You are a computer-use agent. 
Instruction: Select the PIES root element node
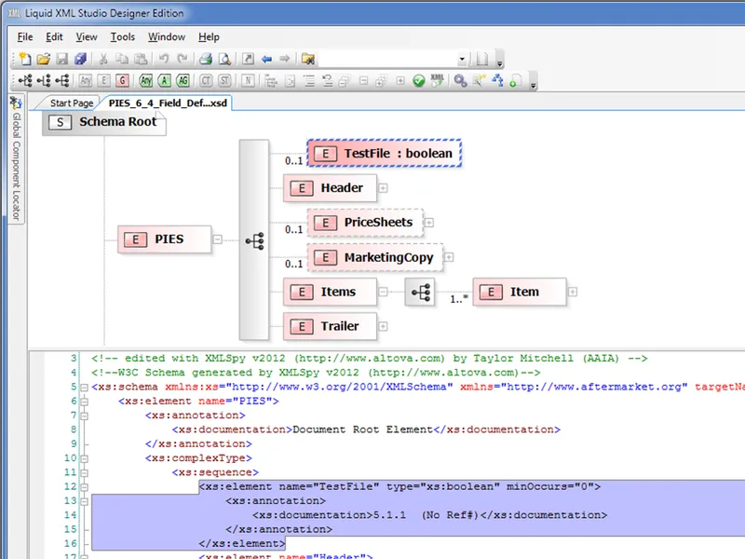(163, 239)
